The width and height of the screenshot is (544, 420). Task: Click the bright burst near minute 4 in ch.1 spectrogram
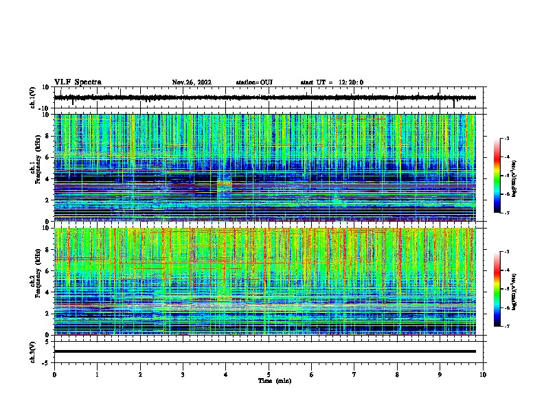225,185
